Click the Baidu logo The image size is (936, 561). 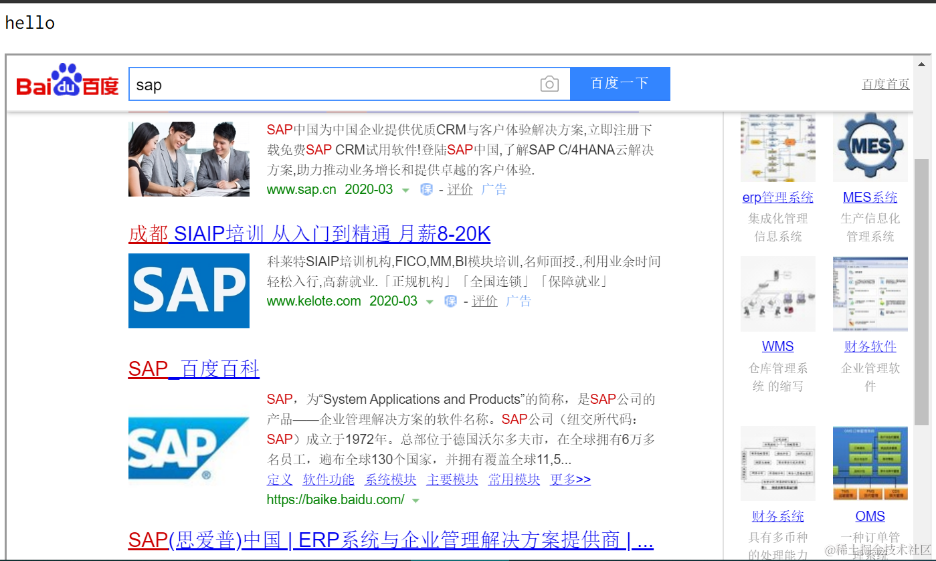(68, 81)
